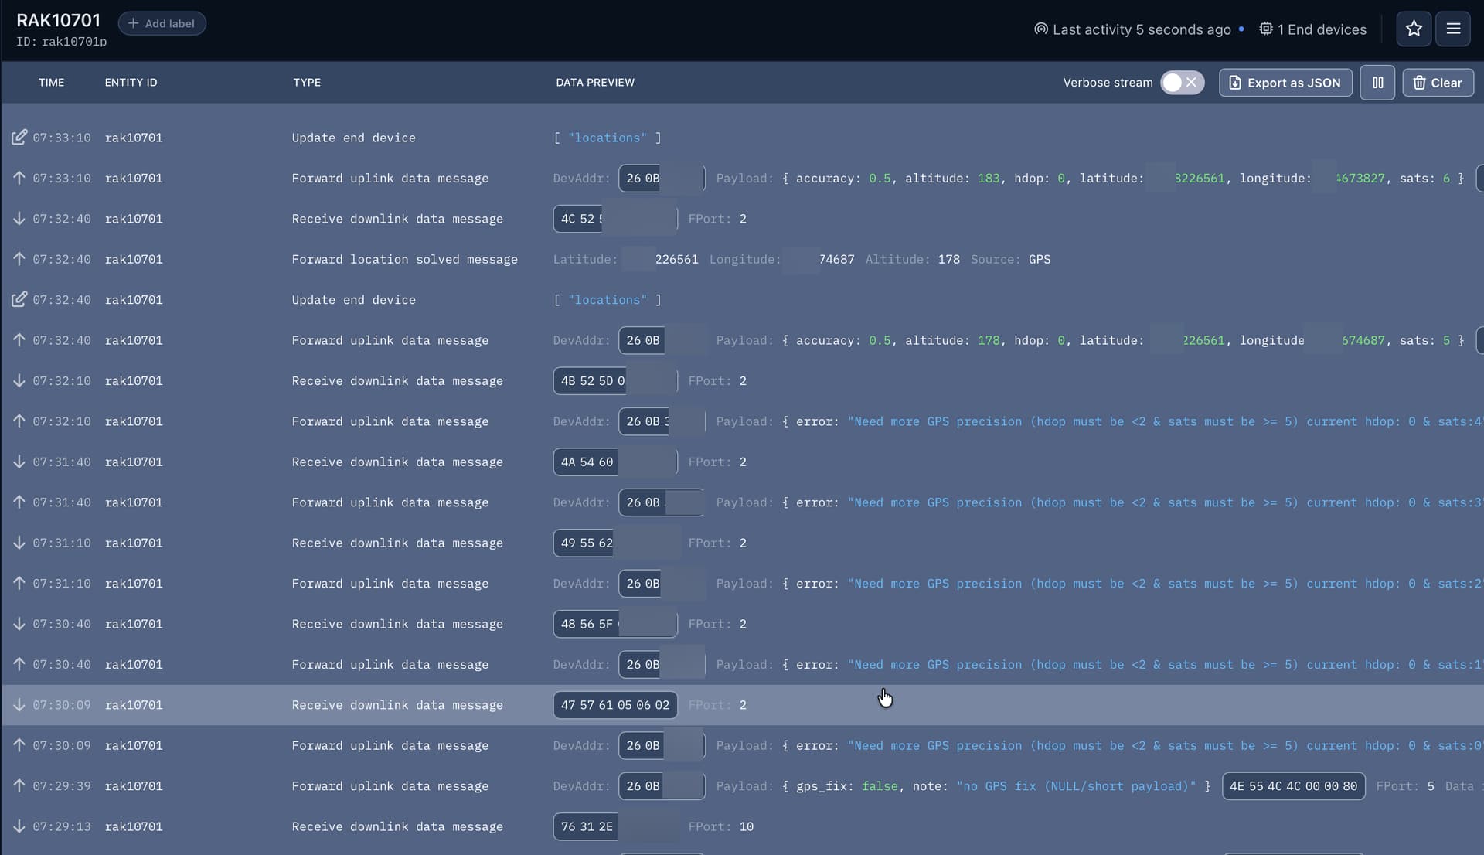The image size is (1484, 855).
Task: Select payload 47 57 61 05 06 02
Action: (615, 705)
